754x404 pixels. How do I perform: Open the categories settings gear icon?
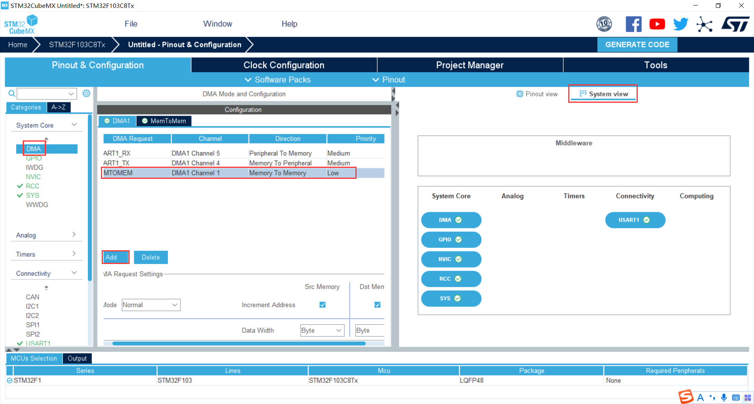pyautogui.click(x=86, y=93)
